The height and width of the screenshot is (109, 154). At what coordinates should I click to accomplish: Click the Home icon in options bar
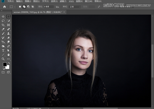4,7
